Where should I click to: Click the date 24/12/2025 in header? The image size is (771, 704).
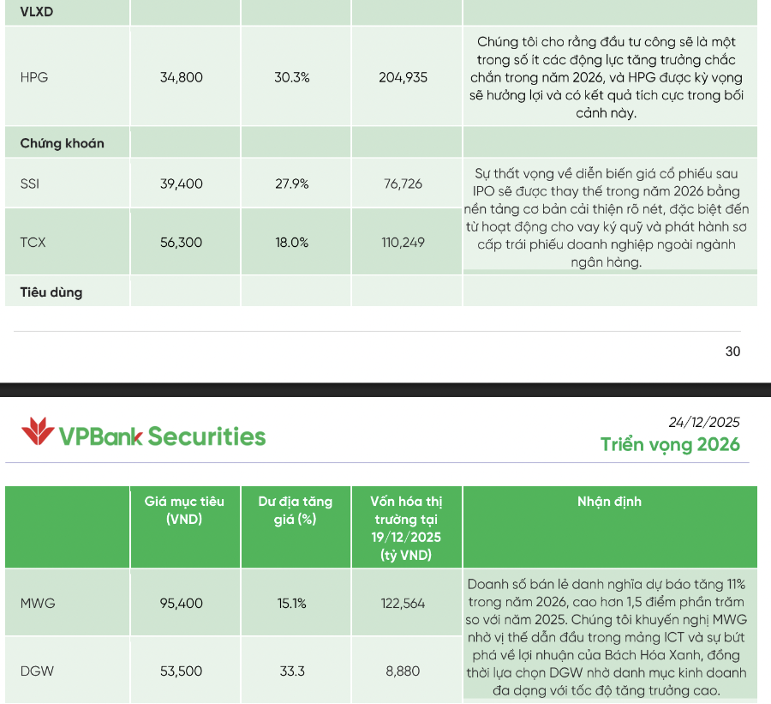703,422
